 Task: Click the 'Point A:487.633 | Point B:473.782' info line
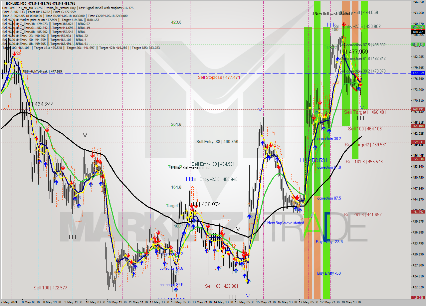point(39,12)
